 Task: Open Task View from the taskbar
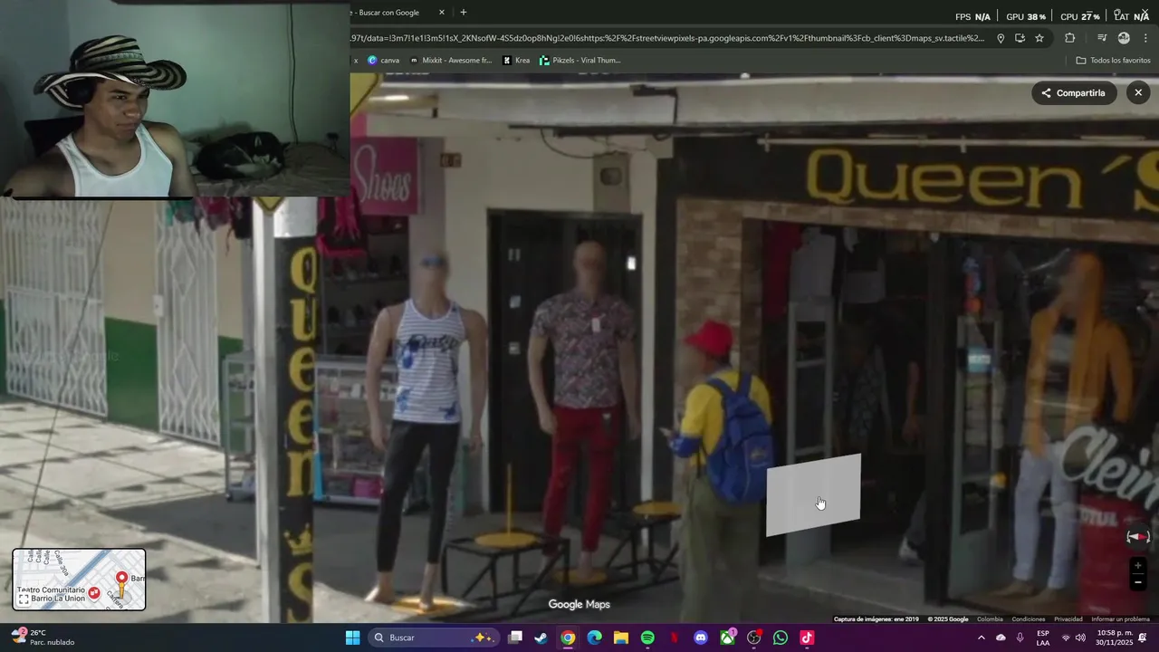tap(515, 638)
